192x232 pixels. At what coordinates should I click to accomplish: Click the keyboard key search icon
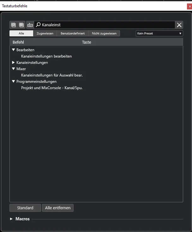(x=30, y=25)
